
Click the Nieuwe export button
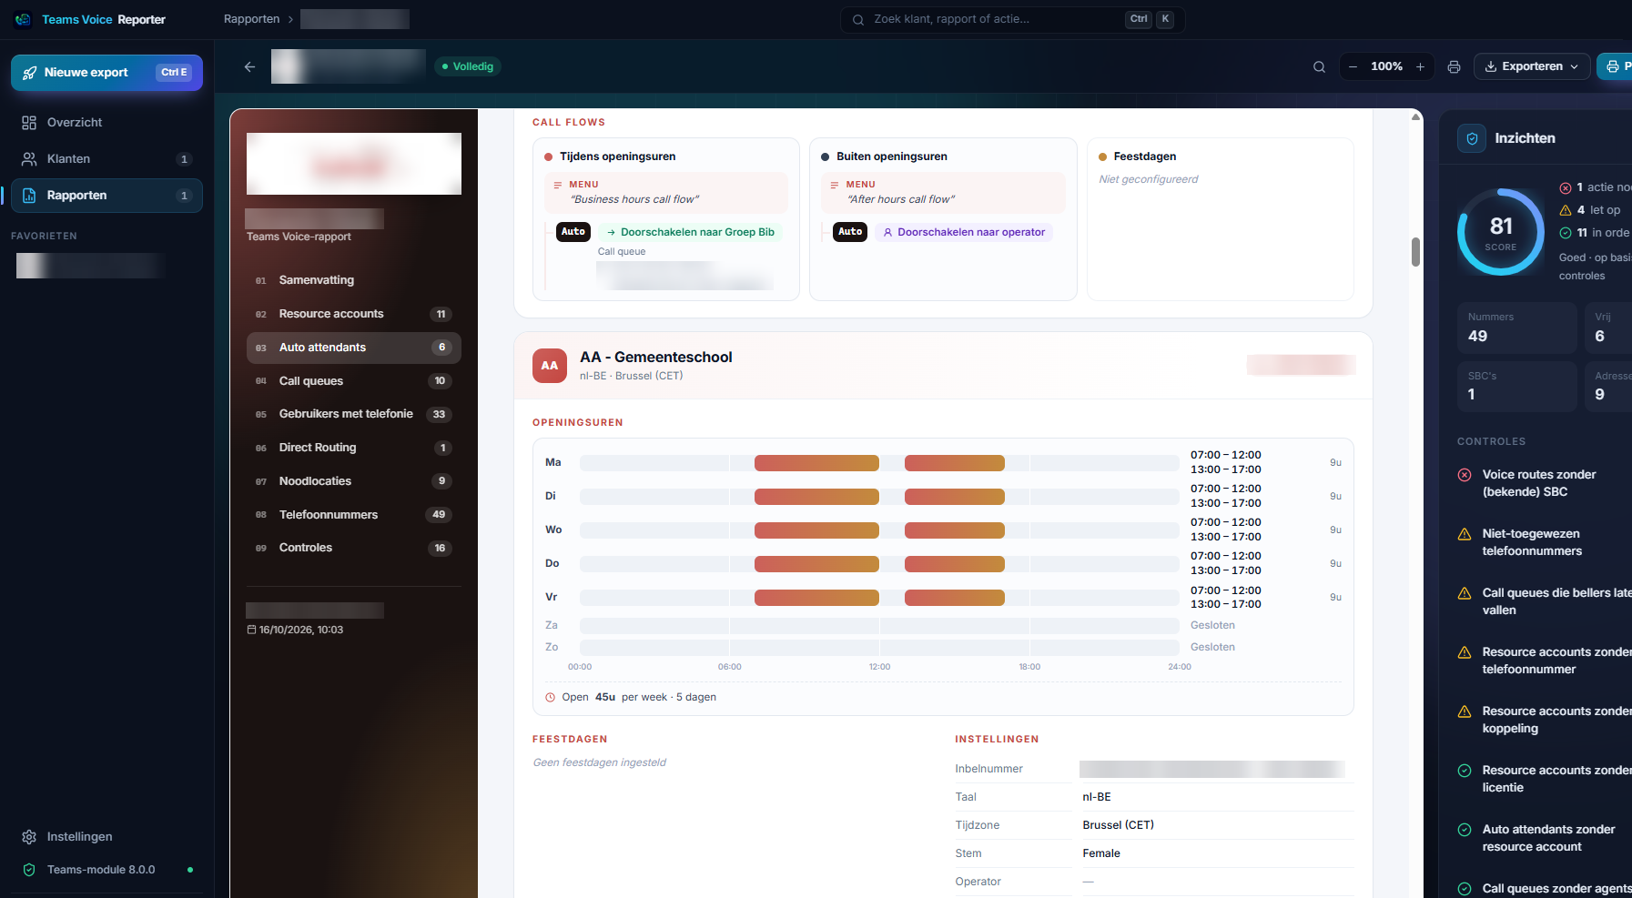click(106, 73)
